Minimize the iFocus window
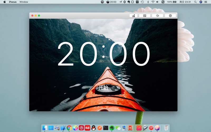This screenshot has height=132, width=211. (36, 16)
